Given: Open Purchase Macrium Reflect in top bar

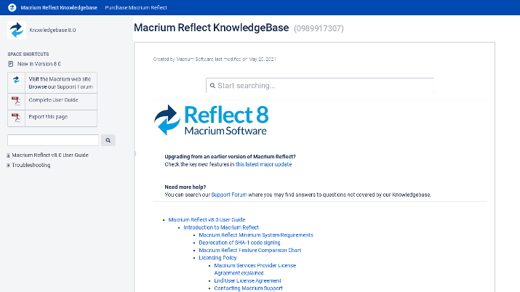Looking at the screenshot, I should pyautogui.click(x=136, y=7).
